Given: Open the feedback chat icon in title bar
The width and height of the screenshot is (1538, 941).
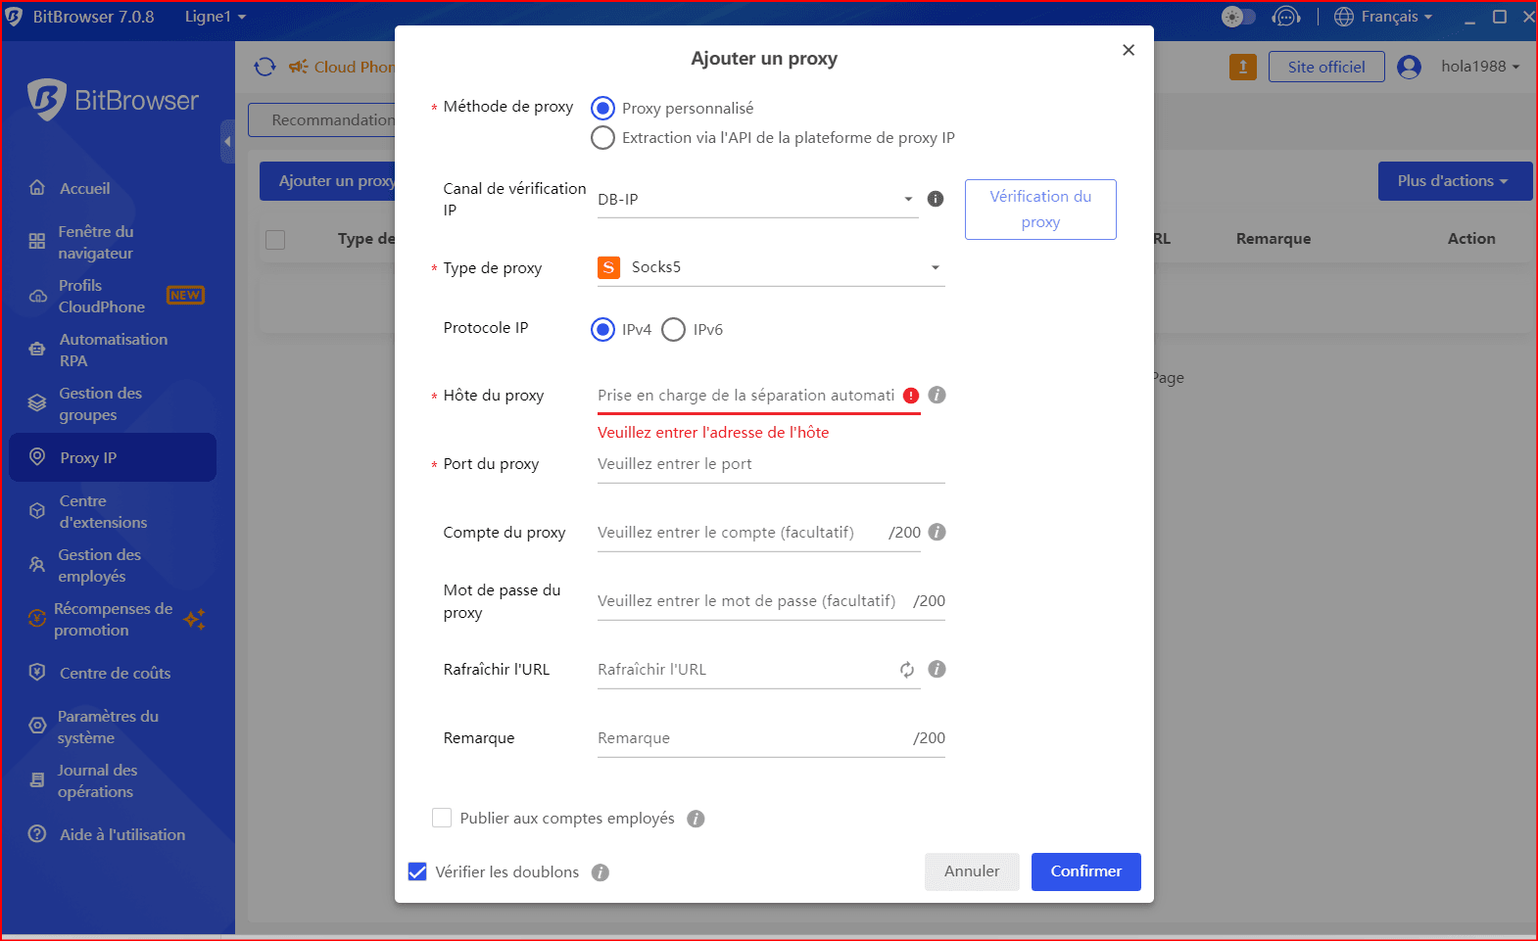Looking at the screenshot, I should coord(1285,17).
